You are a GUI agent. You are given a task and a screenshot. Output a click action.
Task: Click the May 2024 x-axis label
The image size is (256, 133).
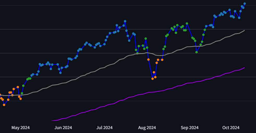(21, 128)
